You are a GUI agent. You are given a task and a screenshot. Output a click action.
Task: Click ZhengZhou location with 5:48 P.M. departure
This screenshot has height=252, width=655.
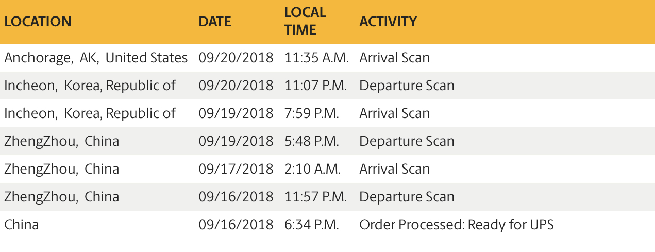[x=62, y=141]
